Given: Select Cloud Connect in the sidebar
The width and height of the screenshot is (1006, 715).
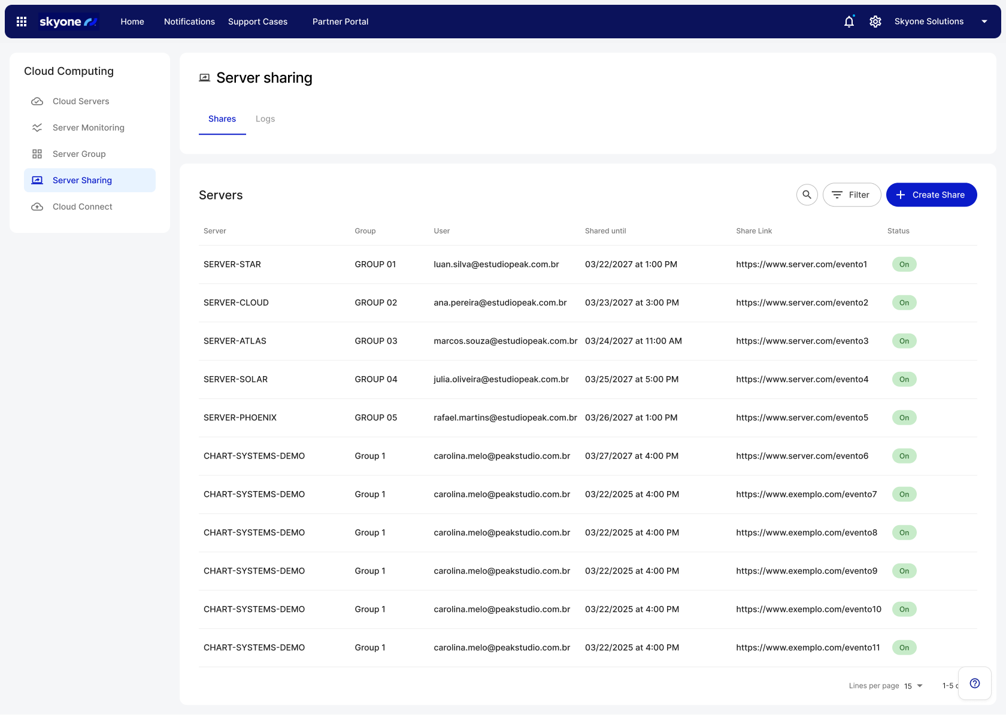Looking at the screenshot, I should pyautogui.click(x=82, y=207).
